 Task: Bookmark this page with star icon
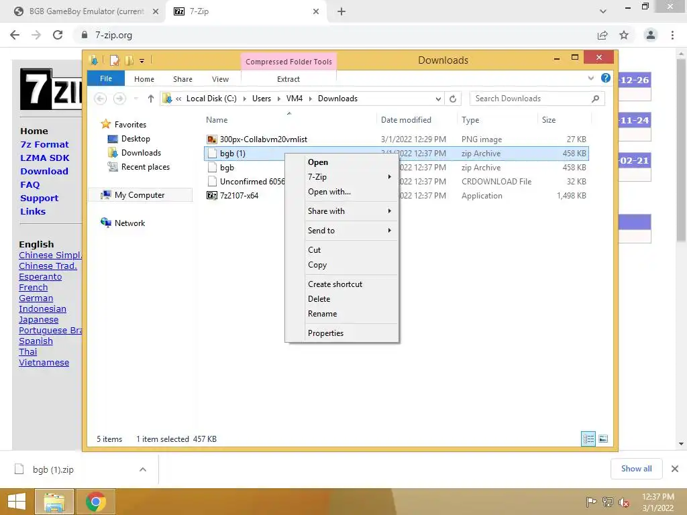[x=624, y=35]
